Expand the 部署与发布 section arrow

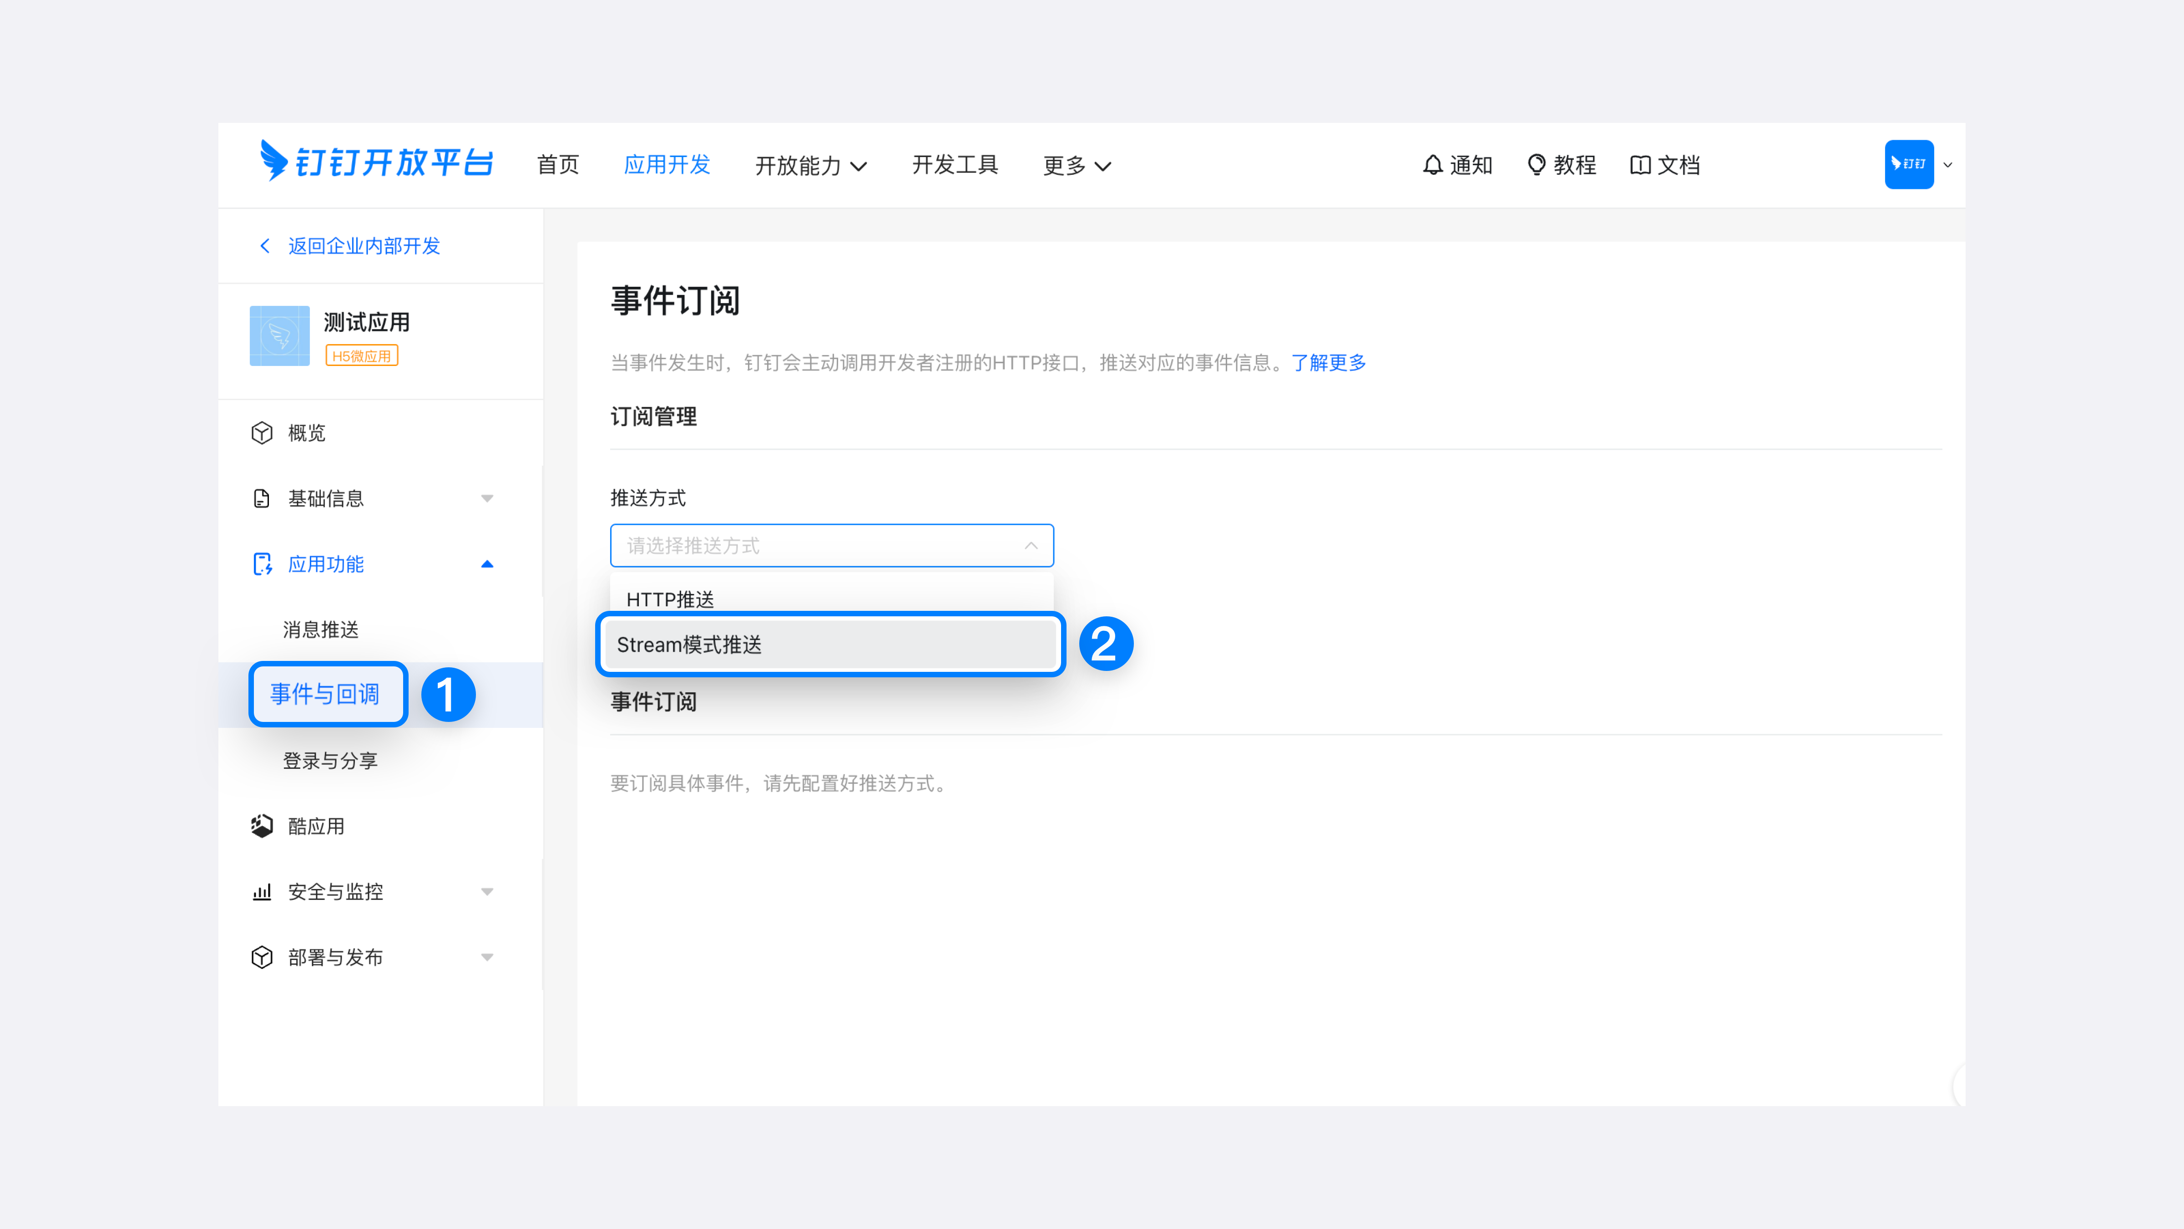pos(487,958)
